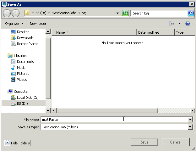The width and height of the screenshot is (196, 151).
Task: Click the Libraries icon
Action: (x=10, y=56)
